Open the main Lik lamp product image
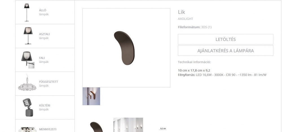The height and width of the screenshot is (132, 282). click(x=126, y=48)
